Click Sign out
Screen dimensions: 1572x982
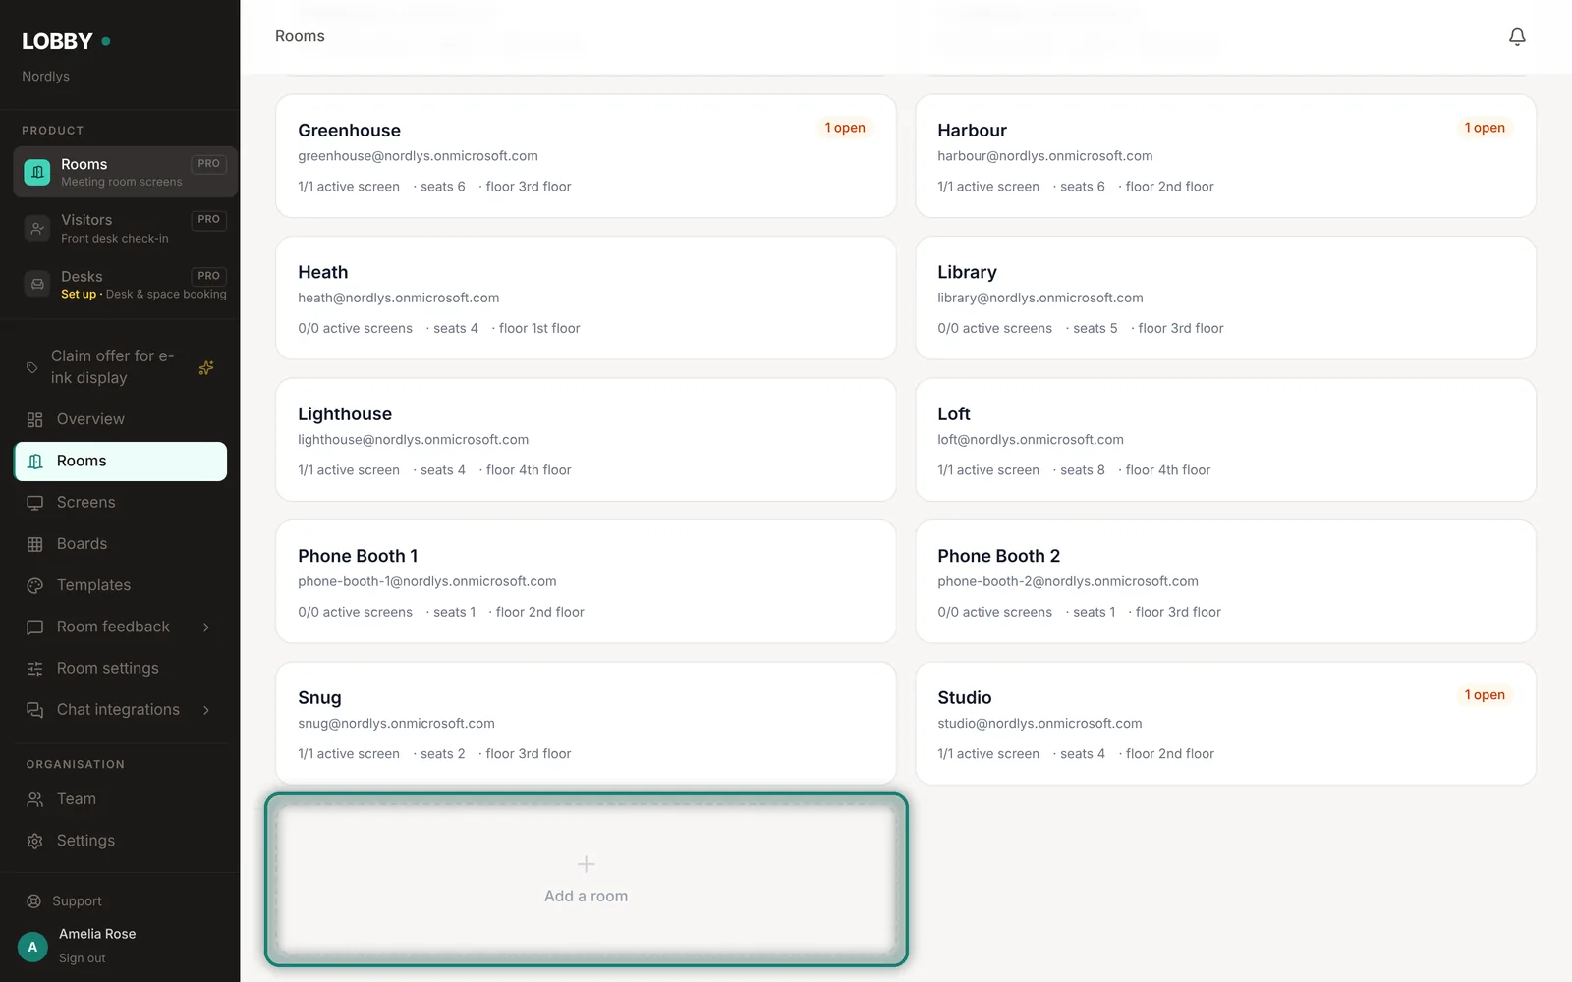(82, 958)
